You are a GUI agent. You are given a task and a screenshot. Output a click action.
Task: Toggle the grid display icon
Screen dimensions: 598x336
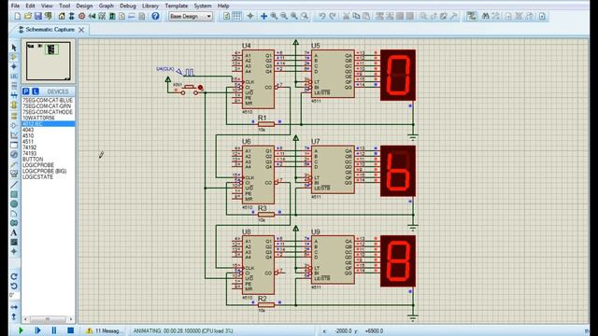[x=236, y=16]
